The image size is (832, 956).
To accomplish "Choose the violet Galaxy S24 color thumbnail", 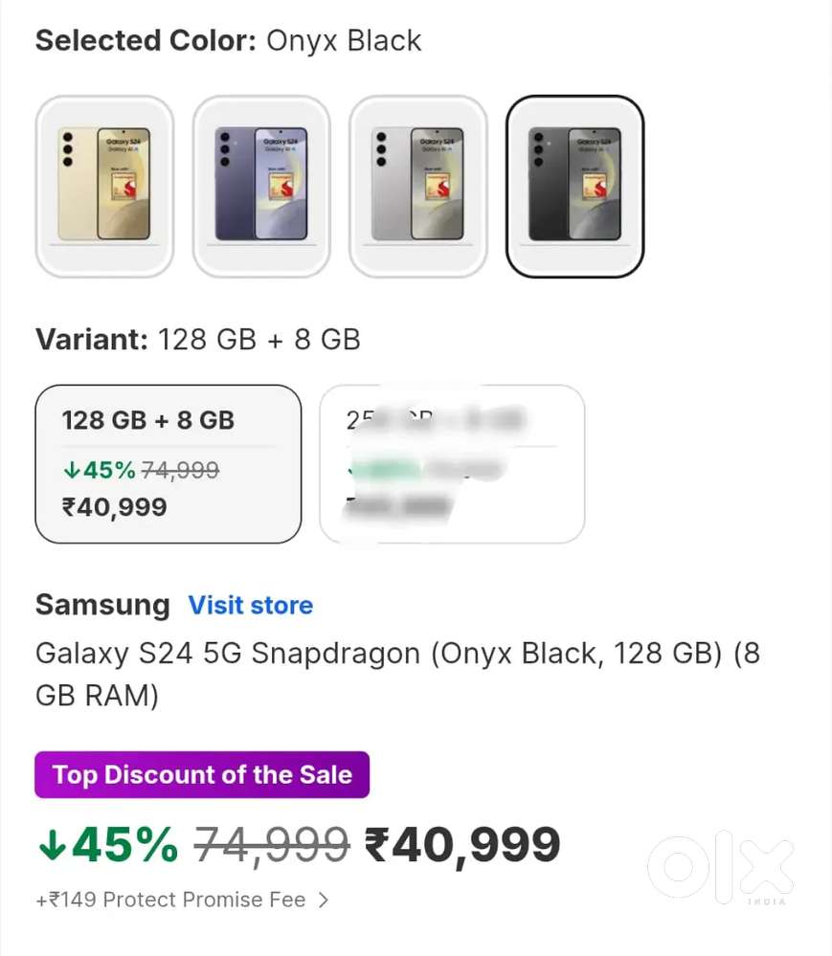I will coord(261,186).
